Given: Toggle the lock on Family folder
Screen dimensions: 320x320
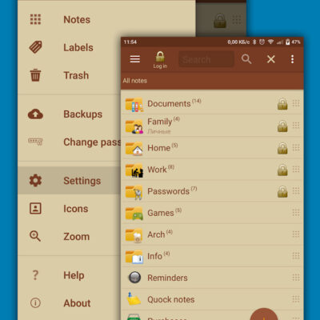Looking at the screenshot, I should click(x=282, y=126).
